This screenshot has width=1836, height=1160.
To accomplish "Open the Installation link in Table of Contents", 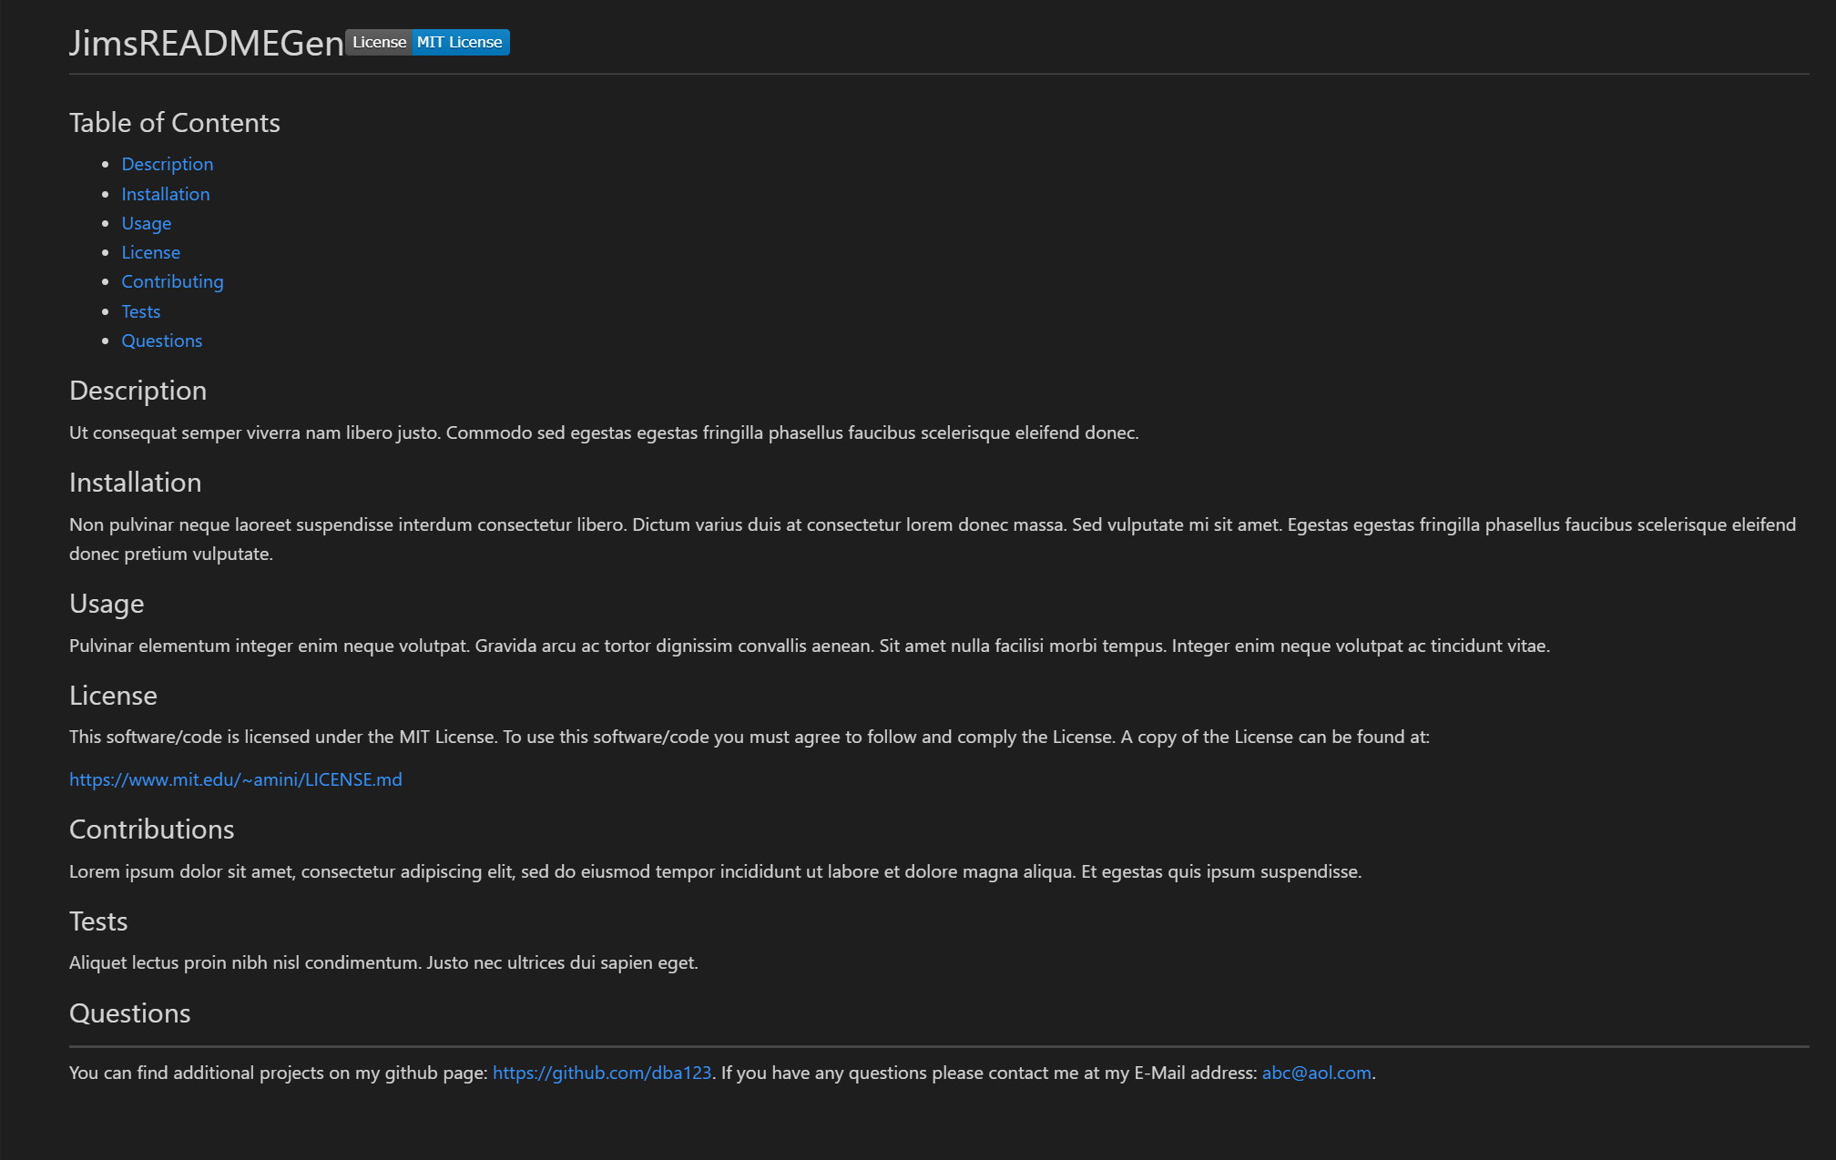I will click(x=165, y=193).
